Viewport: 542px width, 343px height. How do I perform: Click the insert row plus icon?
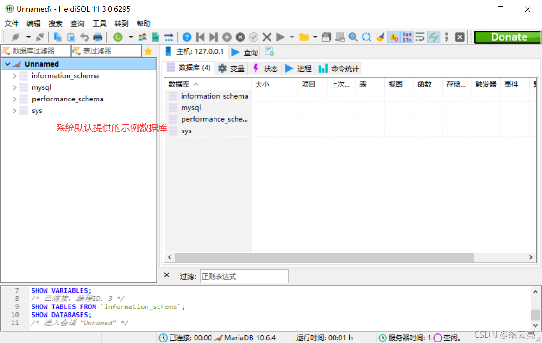[227, 37]
